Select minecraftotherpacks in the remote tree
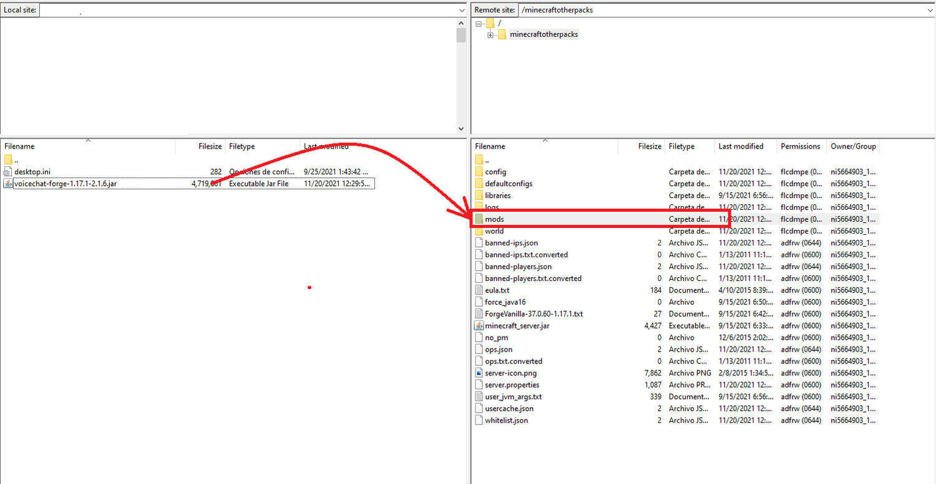Viewport: 936px width, 484px height. coord(544,35)
